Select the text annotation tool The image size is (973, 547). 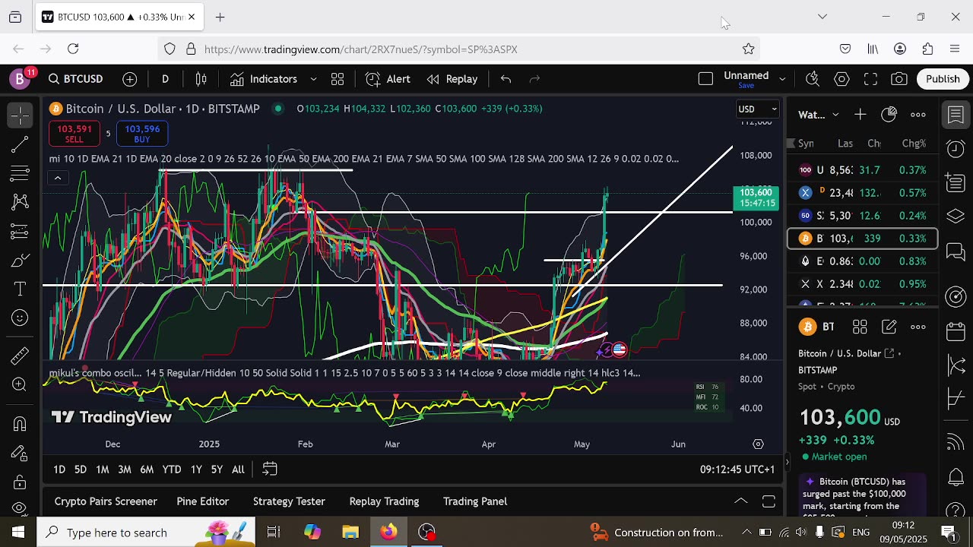pyautogui.click(x=20, y=289)
